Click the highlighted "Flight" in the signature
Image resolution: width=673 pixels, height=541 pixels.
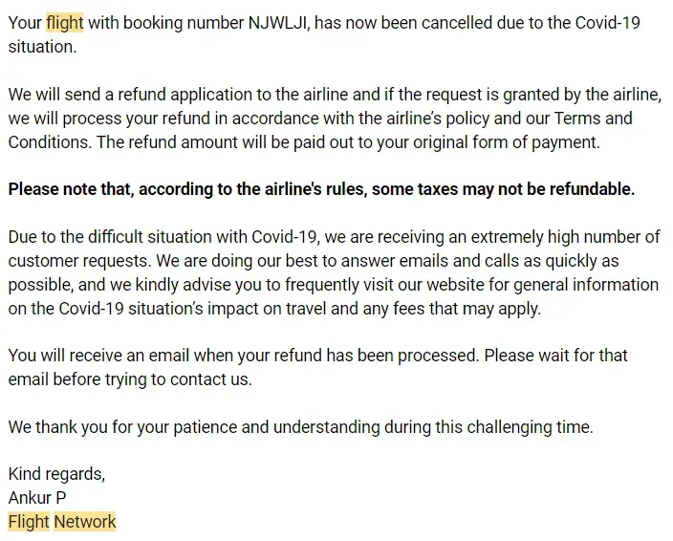pyautogui.click(x=29, y=522)
